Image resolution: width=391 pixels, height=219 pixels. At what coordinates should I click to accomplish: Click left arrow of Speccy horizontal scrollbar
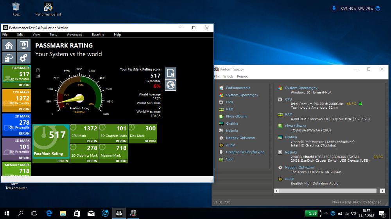[276, 191]
